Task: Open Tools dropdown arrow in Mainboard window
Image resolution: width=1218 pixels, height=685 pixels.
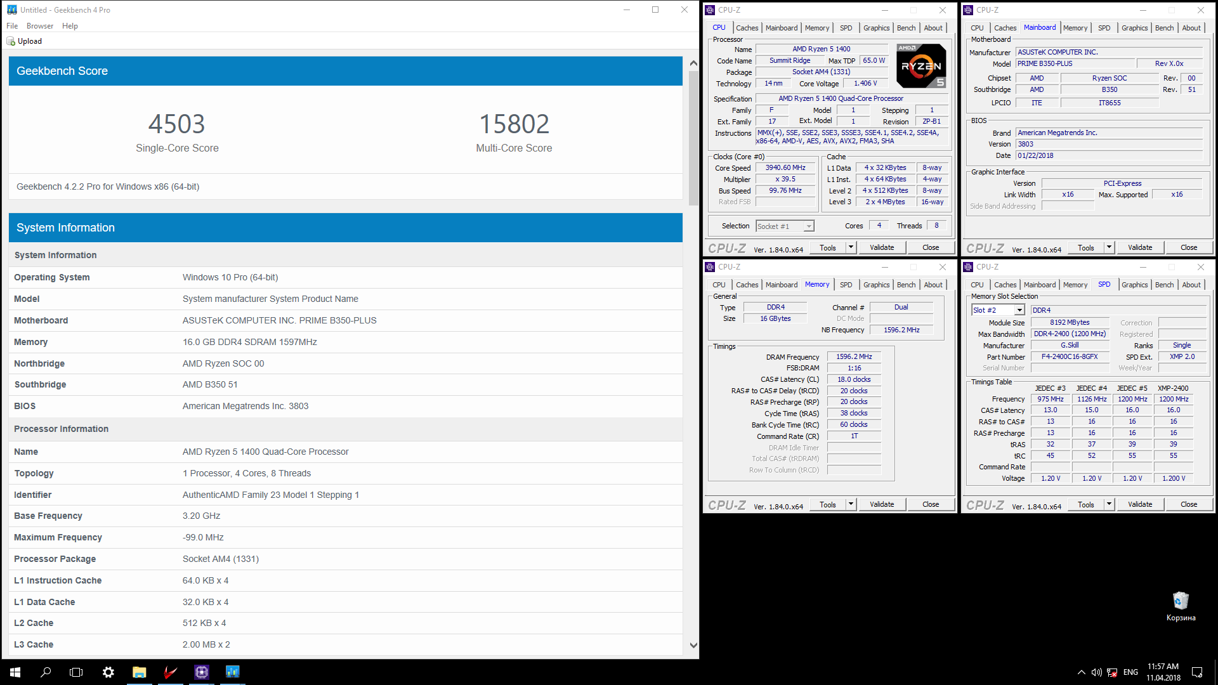Action: click(x=1109, y=247)
